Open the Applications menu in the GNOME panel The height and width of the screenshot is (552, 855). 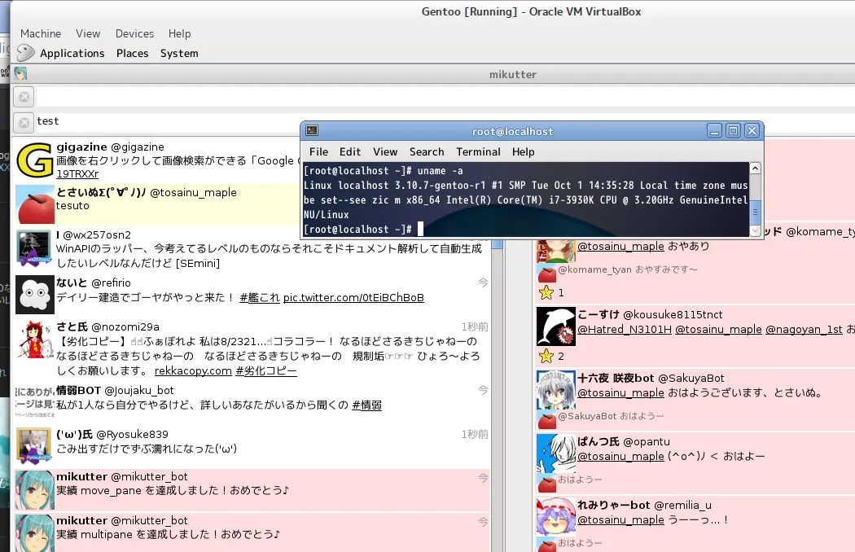point(72,53)
